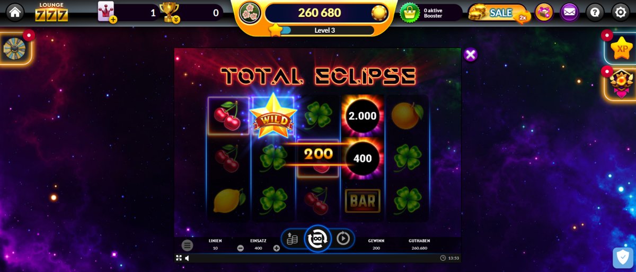Image resolution: width=636 pixels, height=272 pixels.
Task: Open the purple mail inbox icon
Action: [x=569, y=12]
